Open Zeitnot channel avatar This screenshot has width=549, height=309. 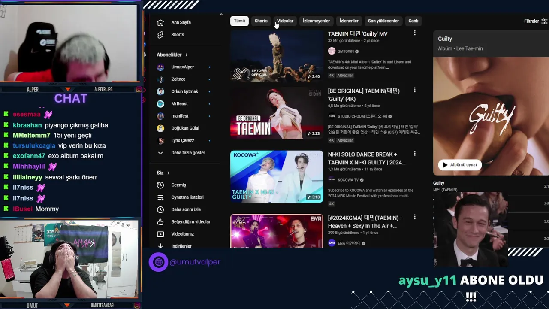click(x=160, y=79)
